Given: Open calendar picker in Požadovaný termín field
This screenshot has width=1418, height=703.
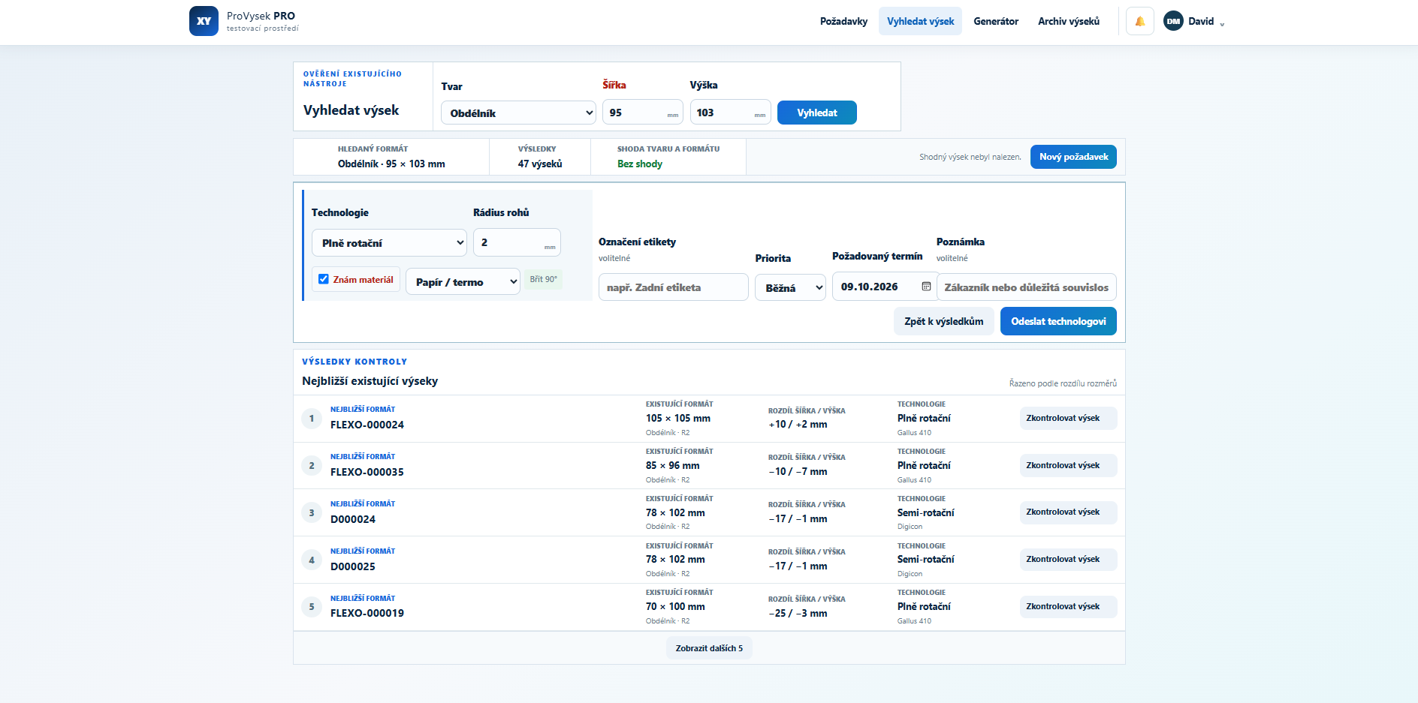Looking at the screenshot, I should 926,287.
